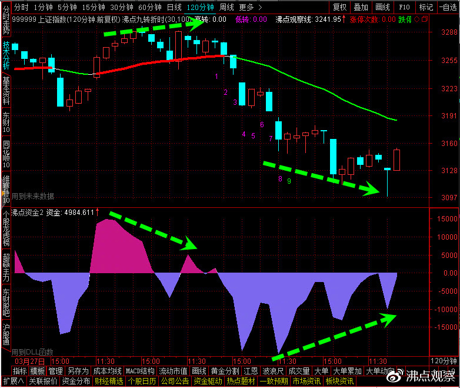Select the 大单累加 indicator
Viewport: 460px width, 388px height.
tap(347, 371)
